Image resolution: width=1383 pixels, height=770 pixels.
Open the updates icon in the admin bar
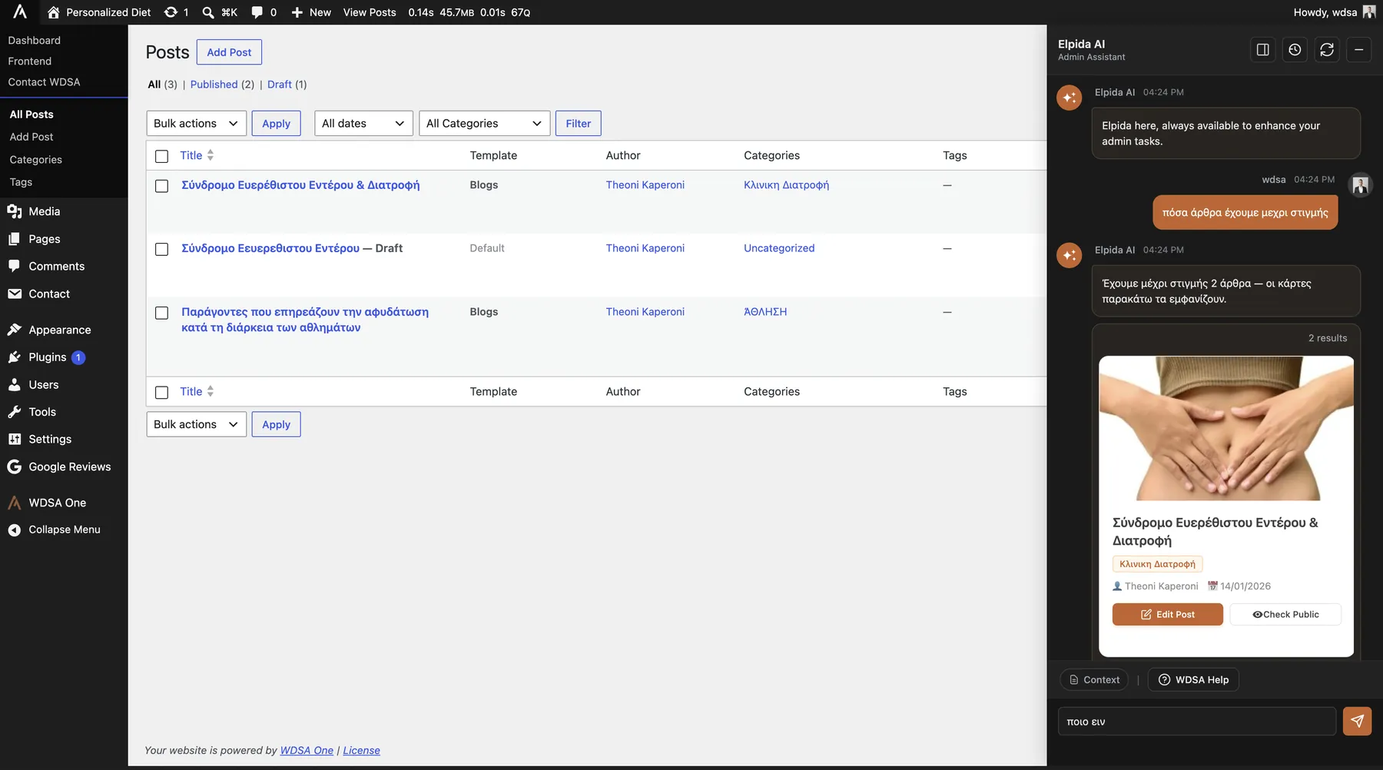coord(176,12)
